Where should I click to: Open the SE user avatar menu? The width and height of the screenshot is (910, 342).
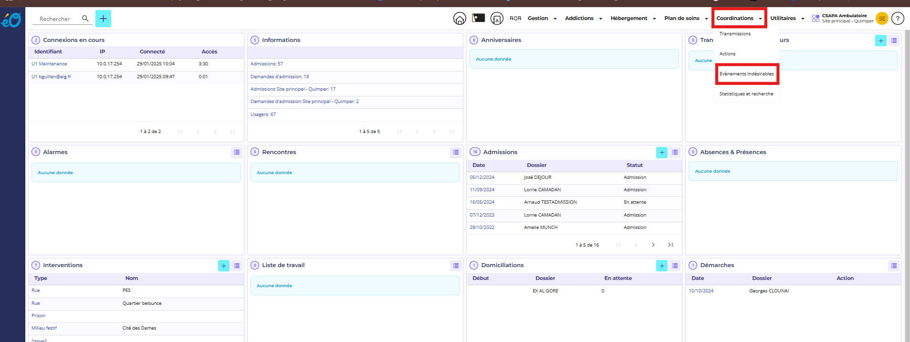pyautogui.click(x=882, y=19)
